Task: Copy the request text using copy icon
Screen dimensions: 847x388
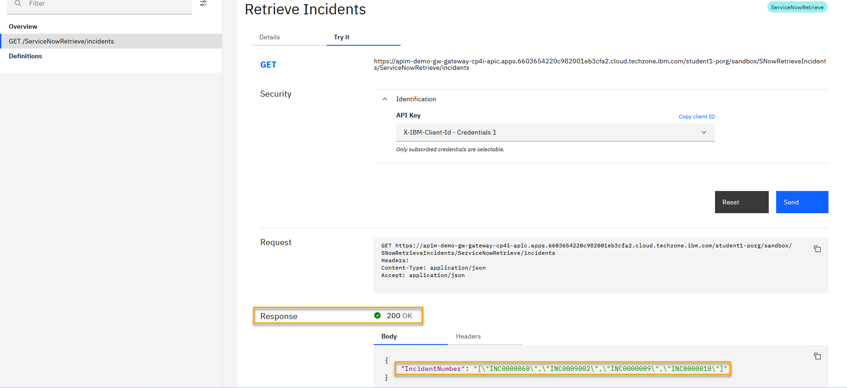Action: [817, 249]
